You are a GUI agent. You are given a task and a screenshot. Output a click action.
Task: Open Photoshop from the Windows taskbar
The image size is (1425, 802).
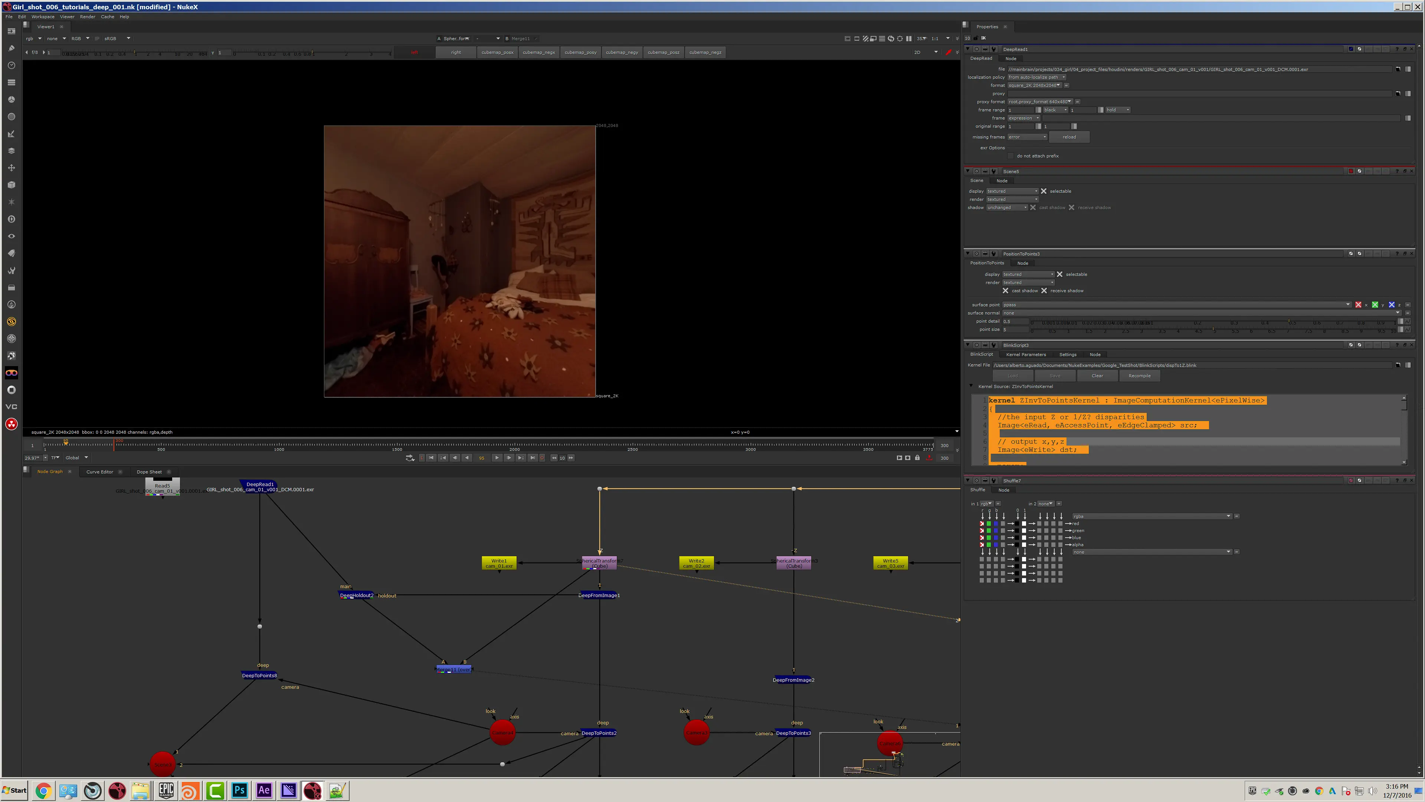[x=239, y=790]
